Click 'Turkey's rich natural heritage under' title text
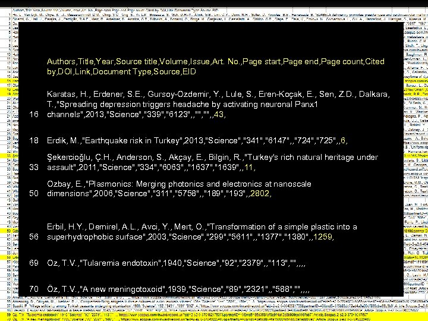The height and width of the screenshot is (321, 428). pos(313,157)
